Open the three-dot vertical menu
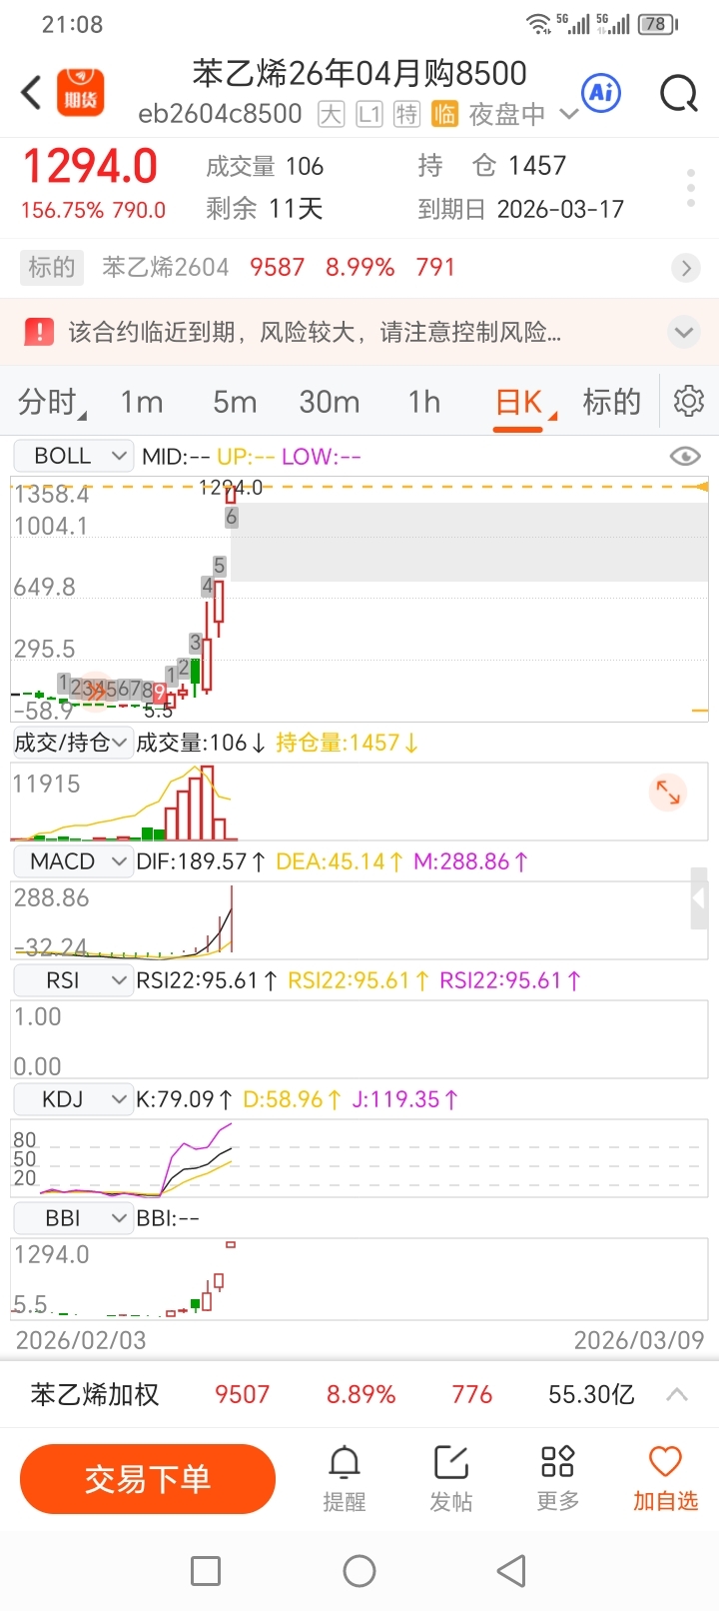Viewport: 719px width, 1611px height. (x=690, y=188)
